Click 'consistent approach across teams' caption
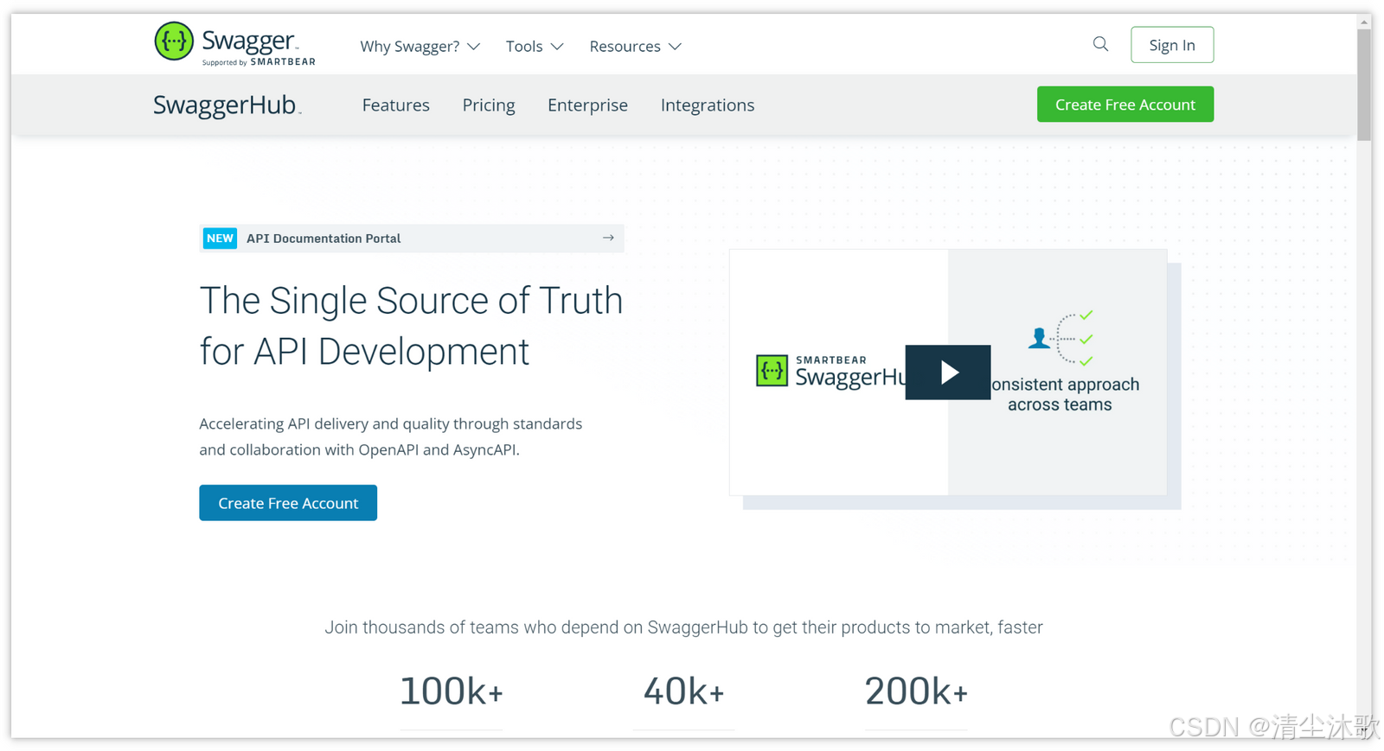 1064,394
